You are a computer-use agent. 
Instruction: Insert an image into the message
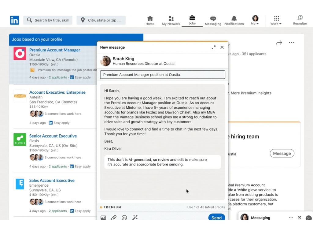[103, 218]
